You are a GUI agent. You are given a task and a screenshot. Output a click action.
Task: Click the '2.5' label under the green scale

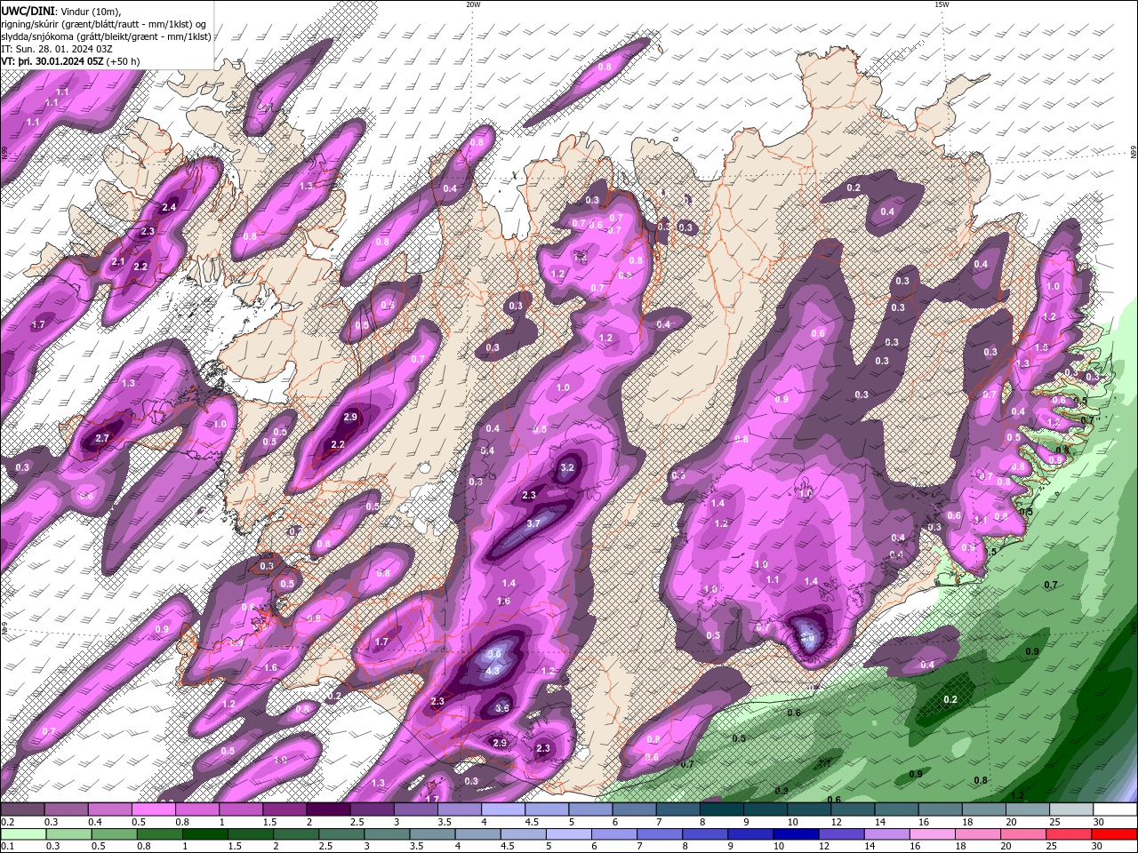point(325,847)
